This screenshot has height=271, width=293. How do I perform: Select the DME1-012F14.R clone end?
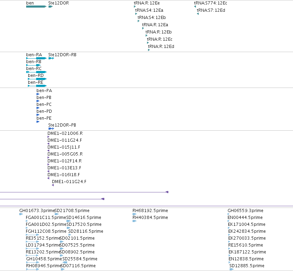[x=49, y=164]
